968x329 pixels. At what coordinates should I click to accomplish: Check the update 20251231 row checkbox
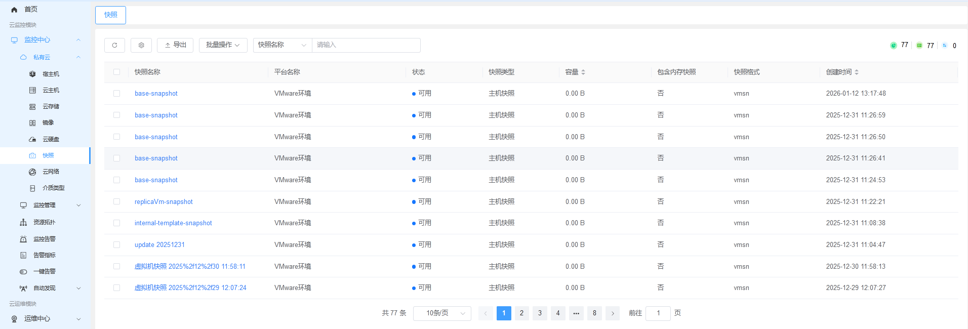coord(117,244)
